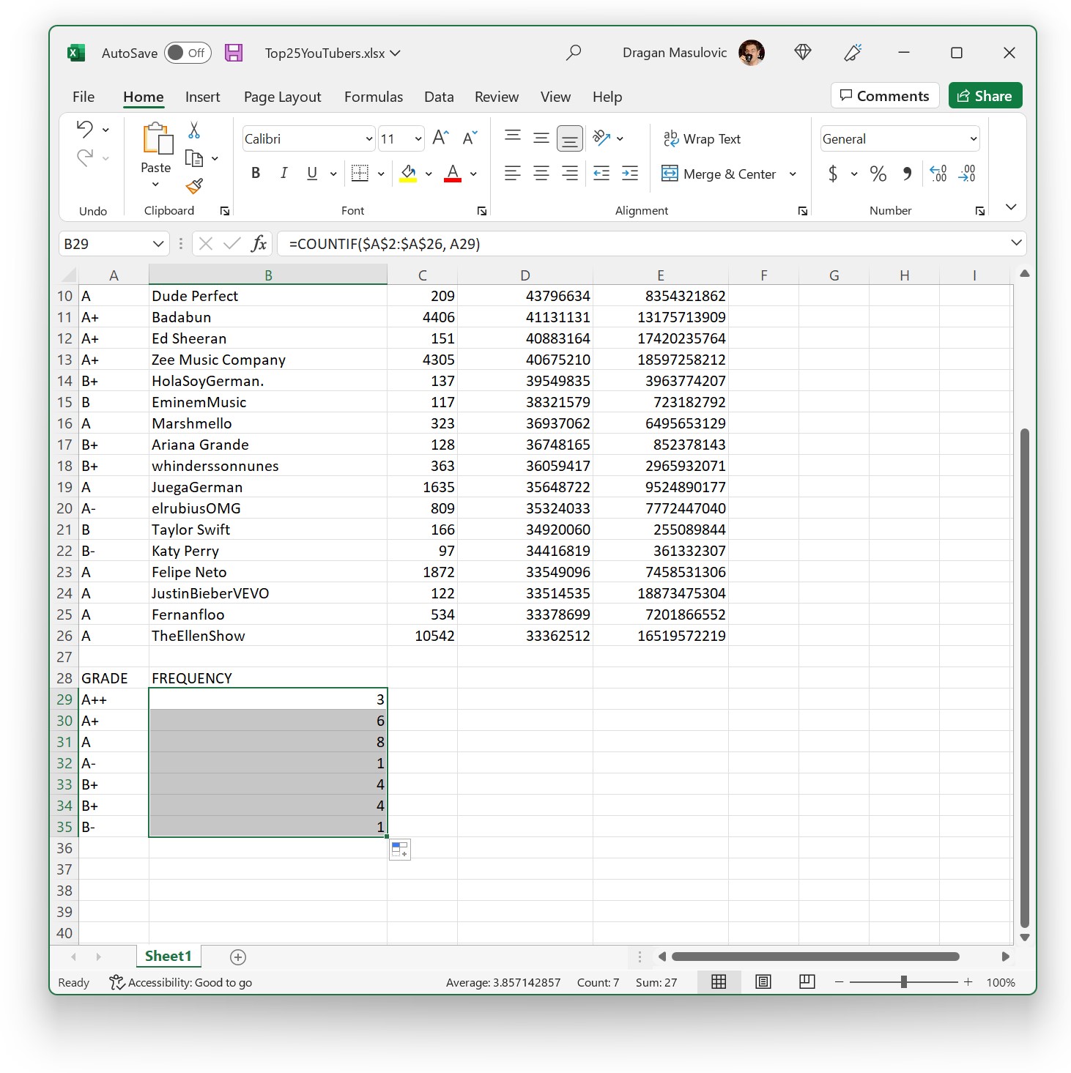Toggle Wrap Text

pyautogui.click(x=702, y=138)
